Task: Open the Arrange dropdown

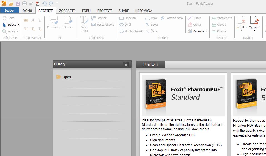Action: (x=198, y=31)
